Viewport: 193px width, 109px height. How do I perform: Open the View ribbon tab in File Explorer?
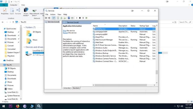pyautogui.click(x=23, y=5)
